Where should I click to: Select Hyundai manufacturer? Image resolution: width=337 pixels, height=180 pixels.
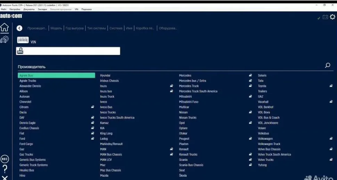coord(105,75)
